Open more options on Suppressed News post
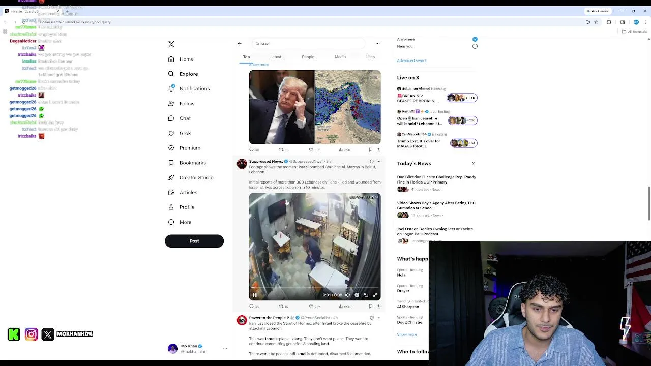This screenshot has height=366, width=651. click(378, 162)
